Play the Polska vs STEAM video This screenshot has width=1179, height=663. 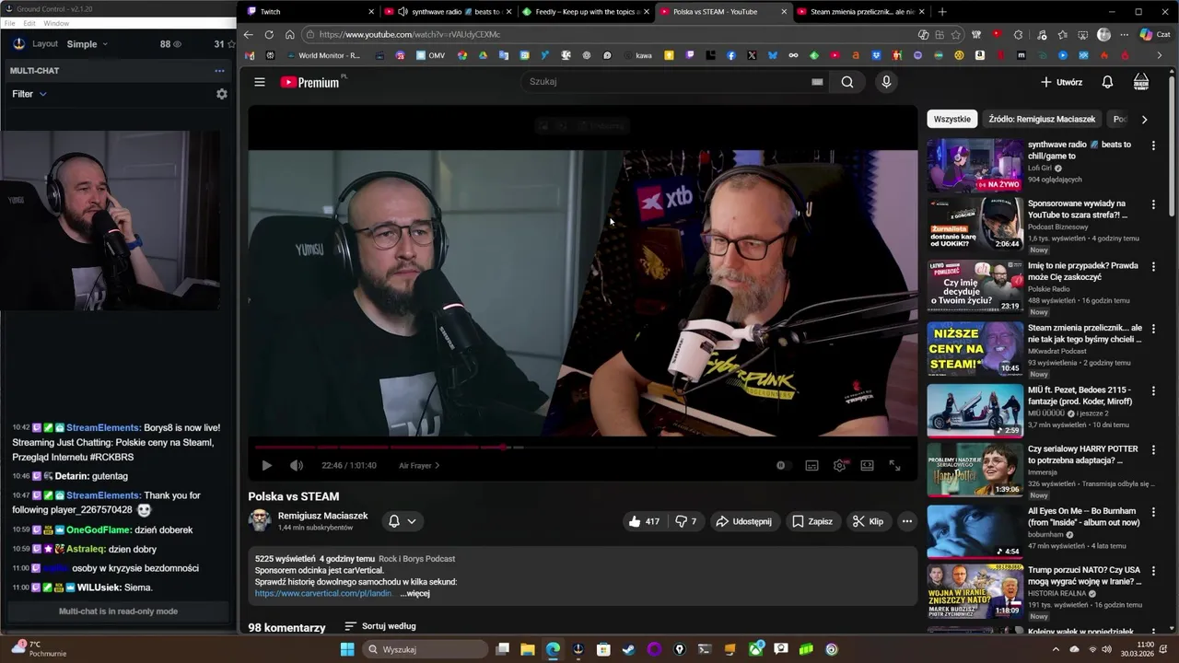[266, 466]
